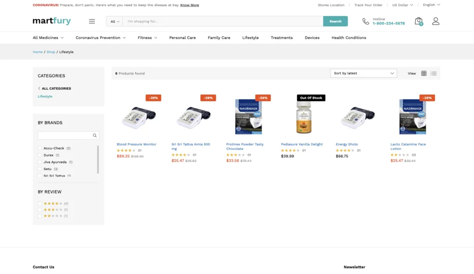
Task: Open the Sort by latest dropdown
Action: click(x=364, y=73)
